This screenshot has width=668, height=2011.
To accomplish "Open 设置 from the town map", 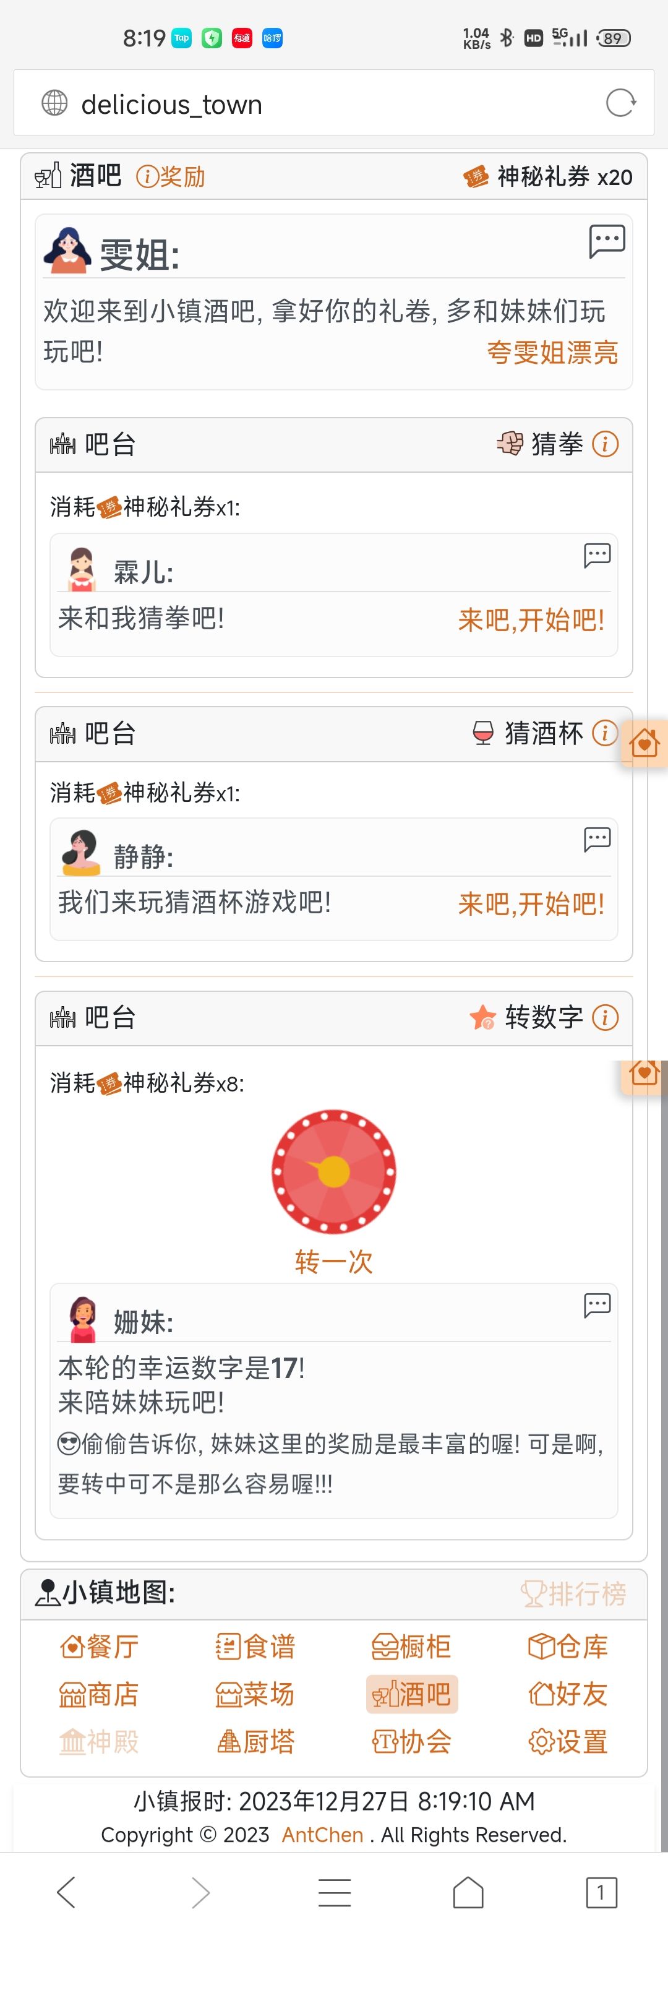I will tap(567, 1742).
